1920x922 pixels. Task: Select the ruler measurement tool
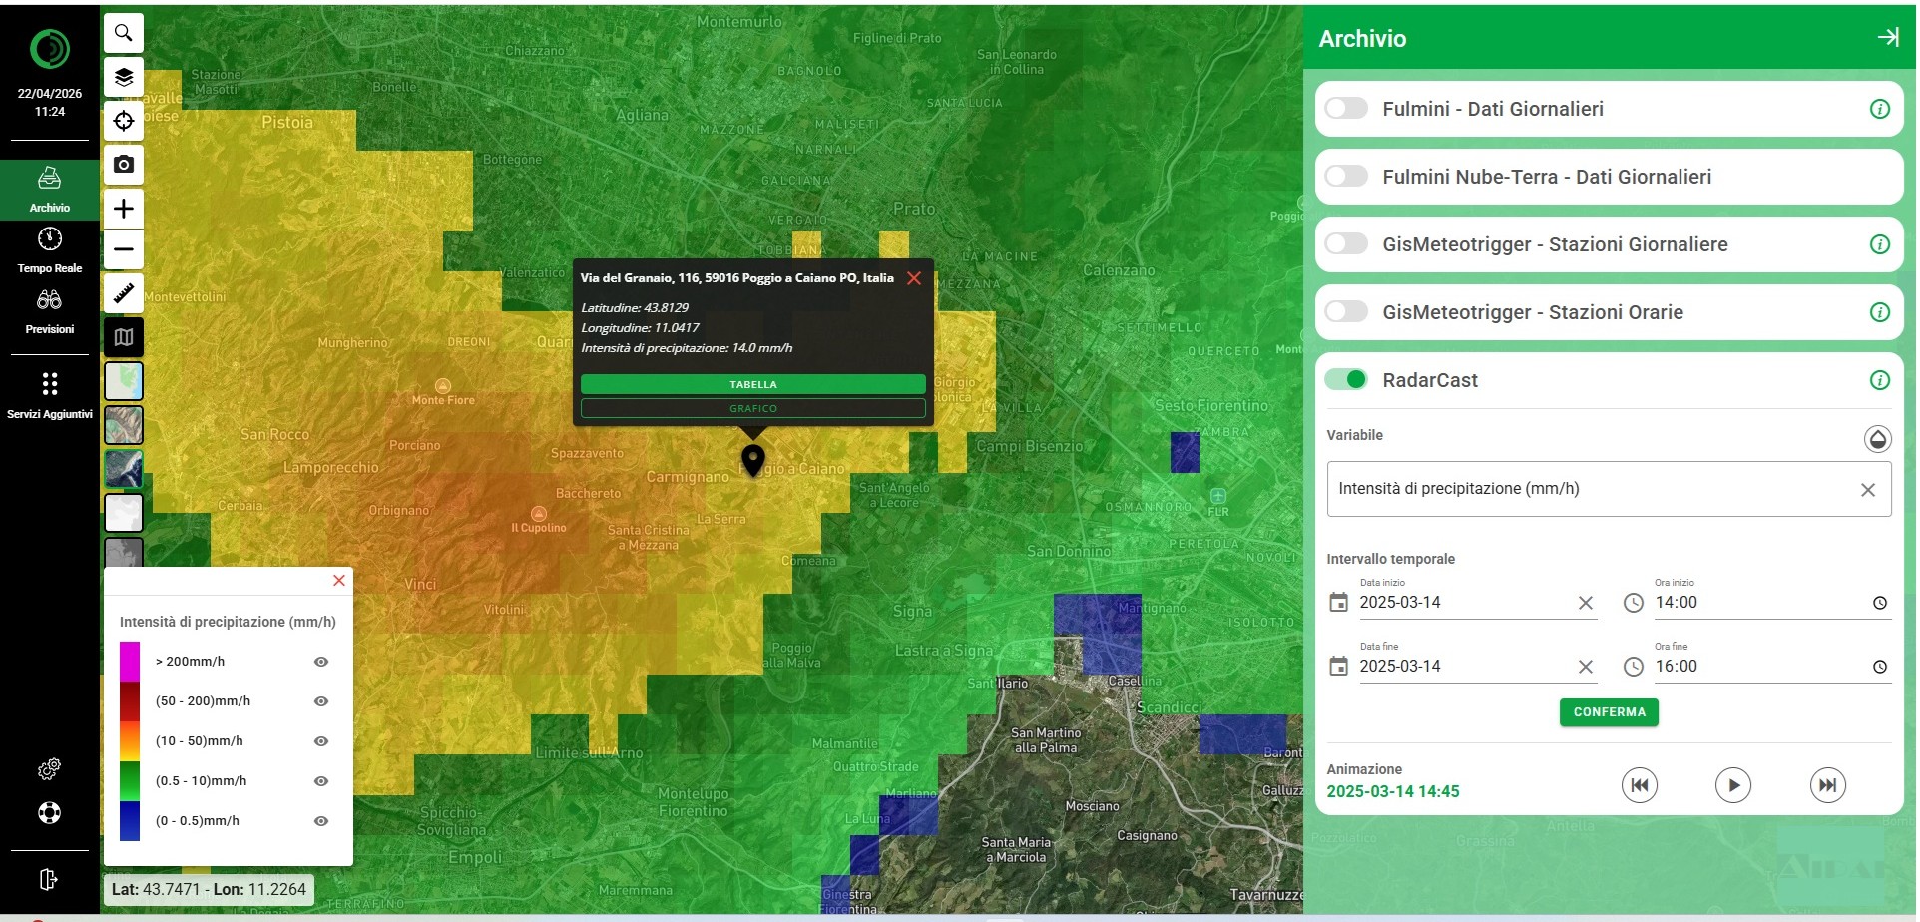[x=123, y=293]
